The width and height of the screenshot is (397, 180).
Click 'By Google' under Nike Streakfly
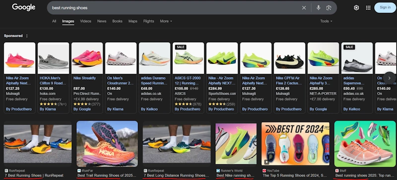coord(82,109)
